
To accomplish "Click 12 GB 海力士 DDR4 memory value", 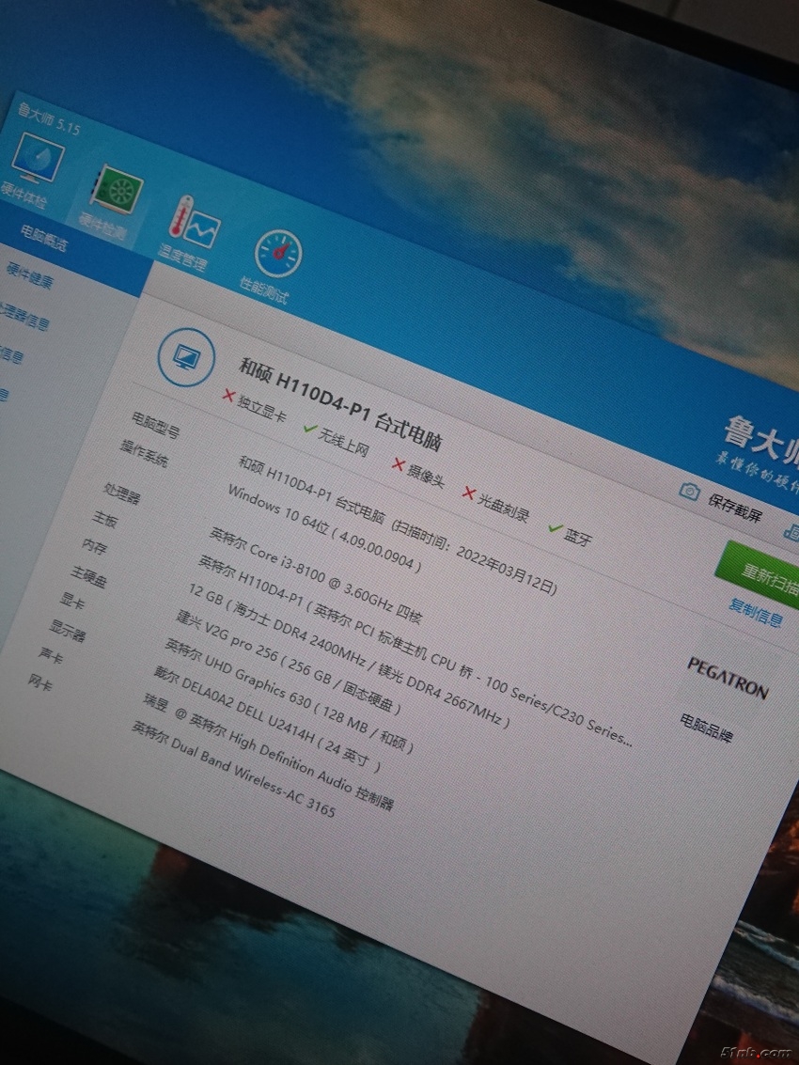I will coord(349,655).
